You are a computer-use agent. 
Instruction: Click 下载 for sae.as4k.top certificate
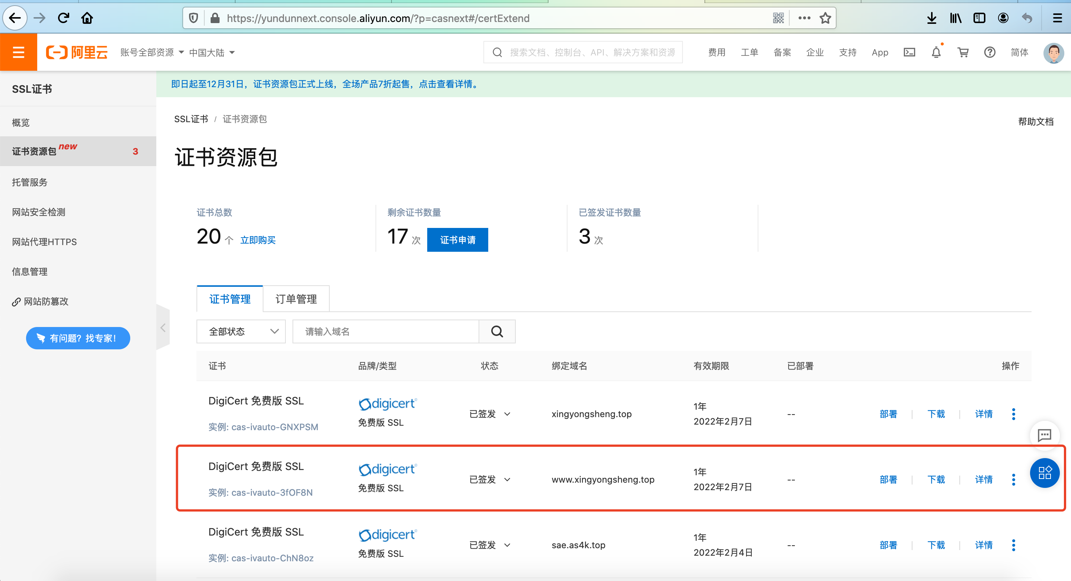pyautogui.click(x=936, y=545)
